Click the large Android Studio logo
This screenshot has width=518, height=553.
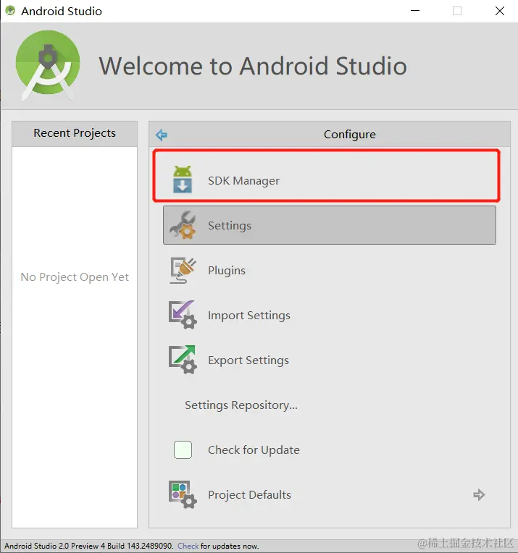[x=48, y=66]
